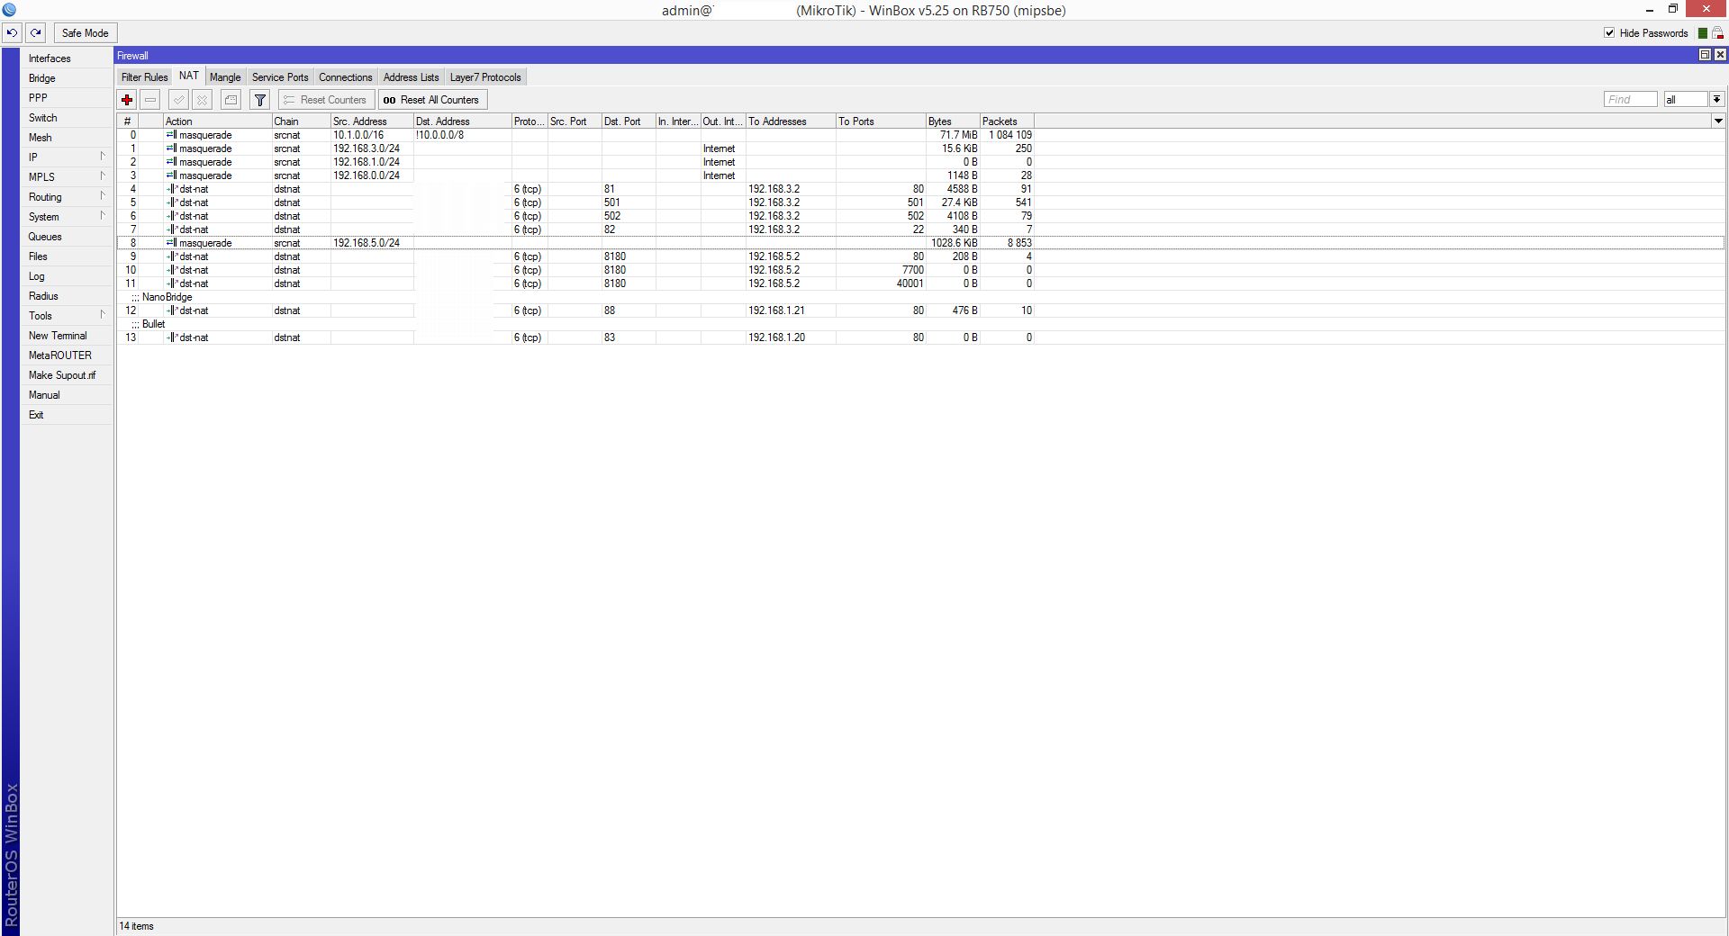
Task: Open Queues from the sidebar
Action: tap(67, 237)
